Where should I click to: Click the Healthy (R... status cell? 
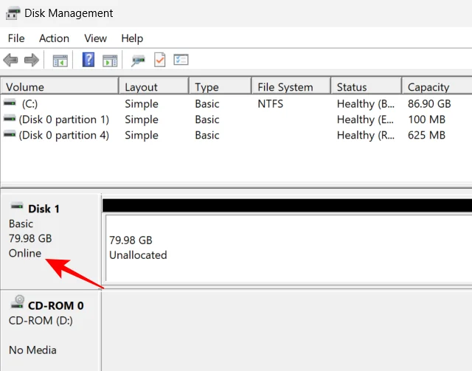click(366, 135)
